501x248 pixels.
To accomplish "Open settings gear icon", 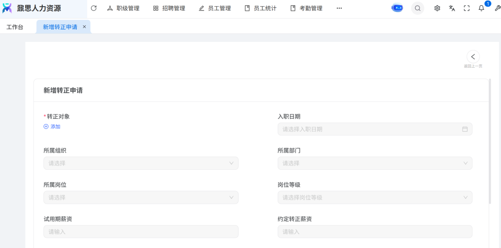I will click(437, 8).
